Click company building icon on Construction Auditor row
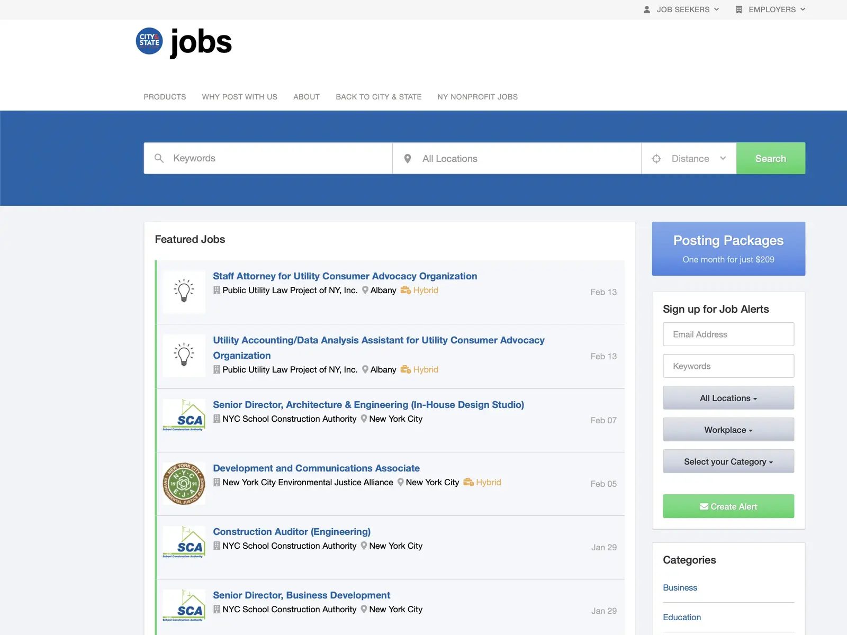Image resolution: width=847 pixels, height=635 pixels. (x=217, y=546)
